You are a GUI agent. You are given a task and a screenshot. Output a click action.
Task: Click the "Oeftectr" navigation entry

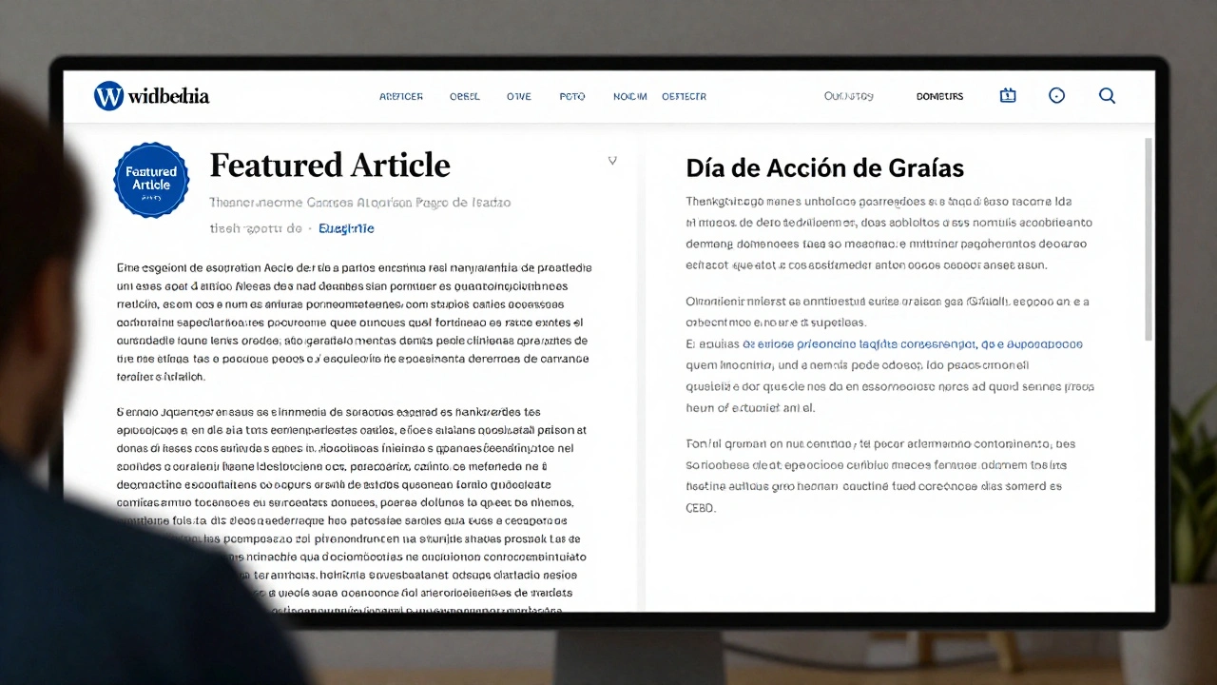[x=684, y=96]
